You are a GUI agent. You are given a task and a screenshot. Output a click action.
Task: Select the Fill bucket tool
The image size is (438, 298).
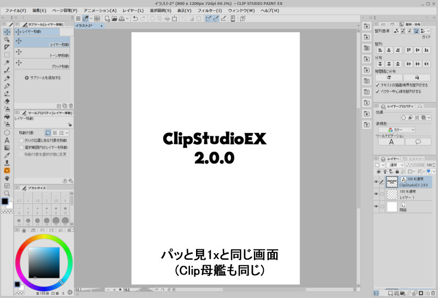pos(7,116)
